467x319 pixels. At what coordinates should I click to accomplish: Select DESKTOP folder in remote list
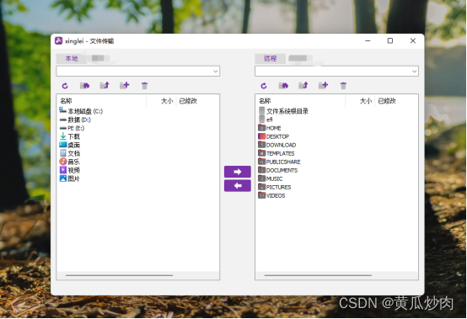(274, 136)
